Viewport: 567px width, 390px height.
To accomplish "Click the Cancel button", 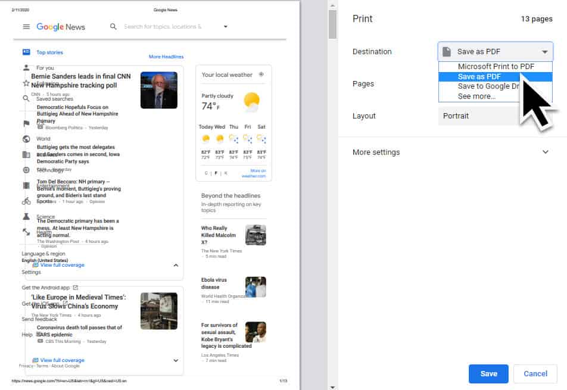I will pos(535,374).
